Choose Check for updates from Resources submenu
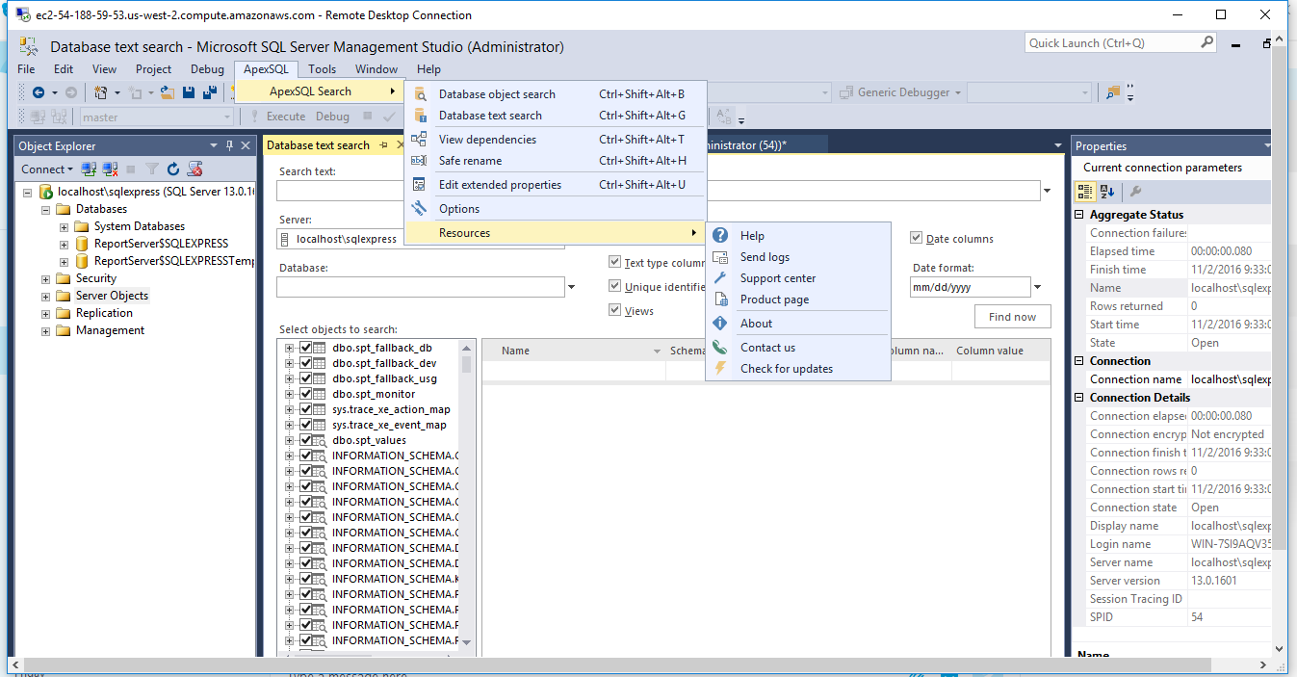Image resolution: width=1297 pixels, height=677 pixels. (x=786, y=369)
